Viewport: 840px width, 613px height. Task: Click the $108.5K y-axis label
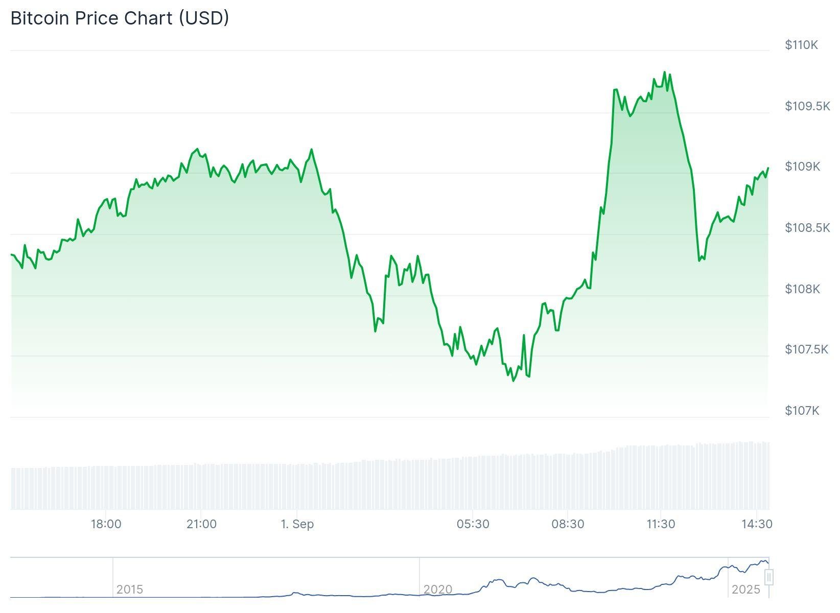coord(807,228)
